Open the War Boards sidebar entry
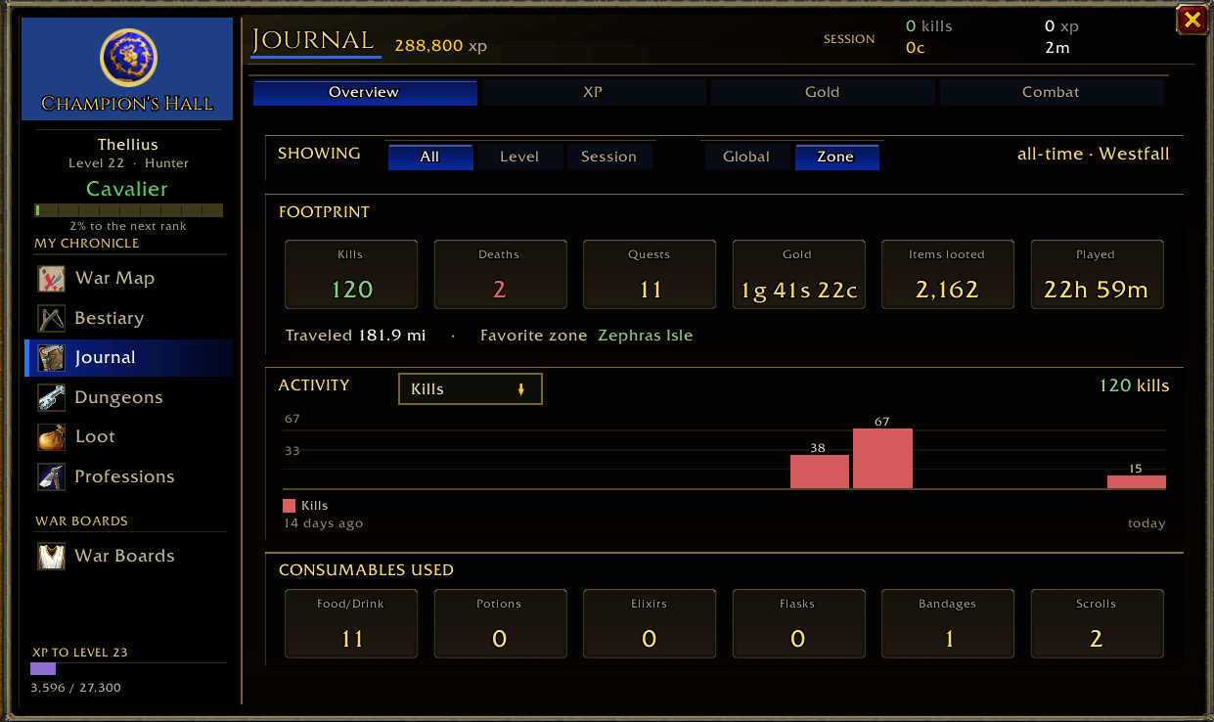Screen dimensions: 1214x722 tap(129, 556)
